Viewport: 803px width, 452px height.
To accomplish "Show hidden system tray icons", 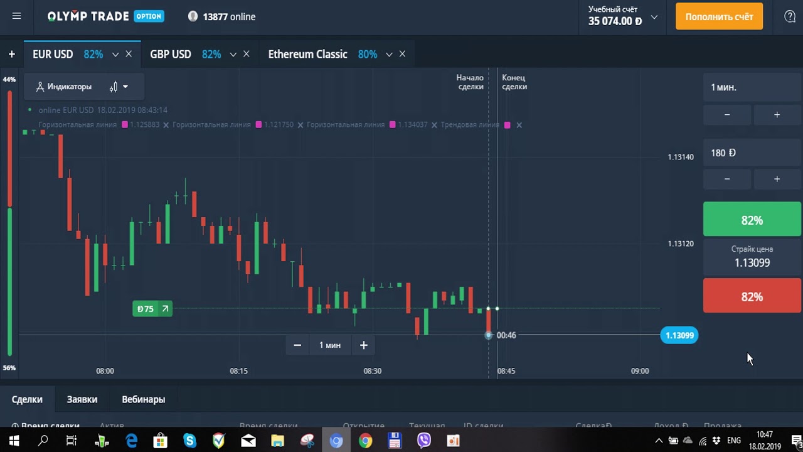I will click(659, 441).
